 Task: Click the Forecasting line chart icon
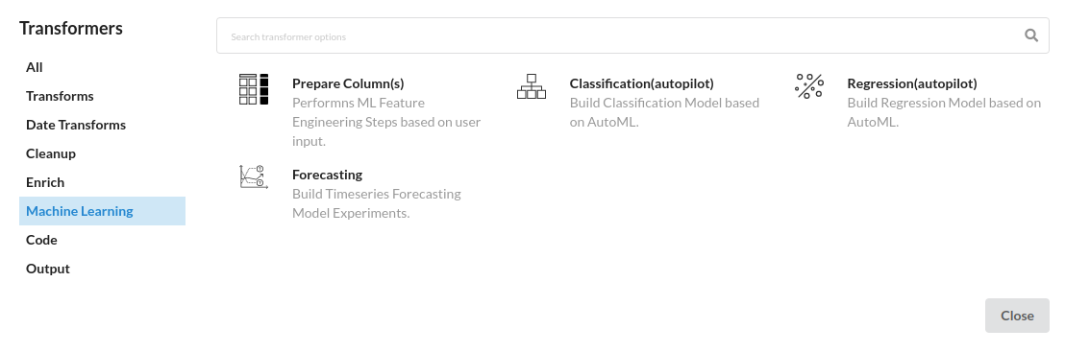coord(254,176)
